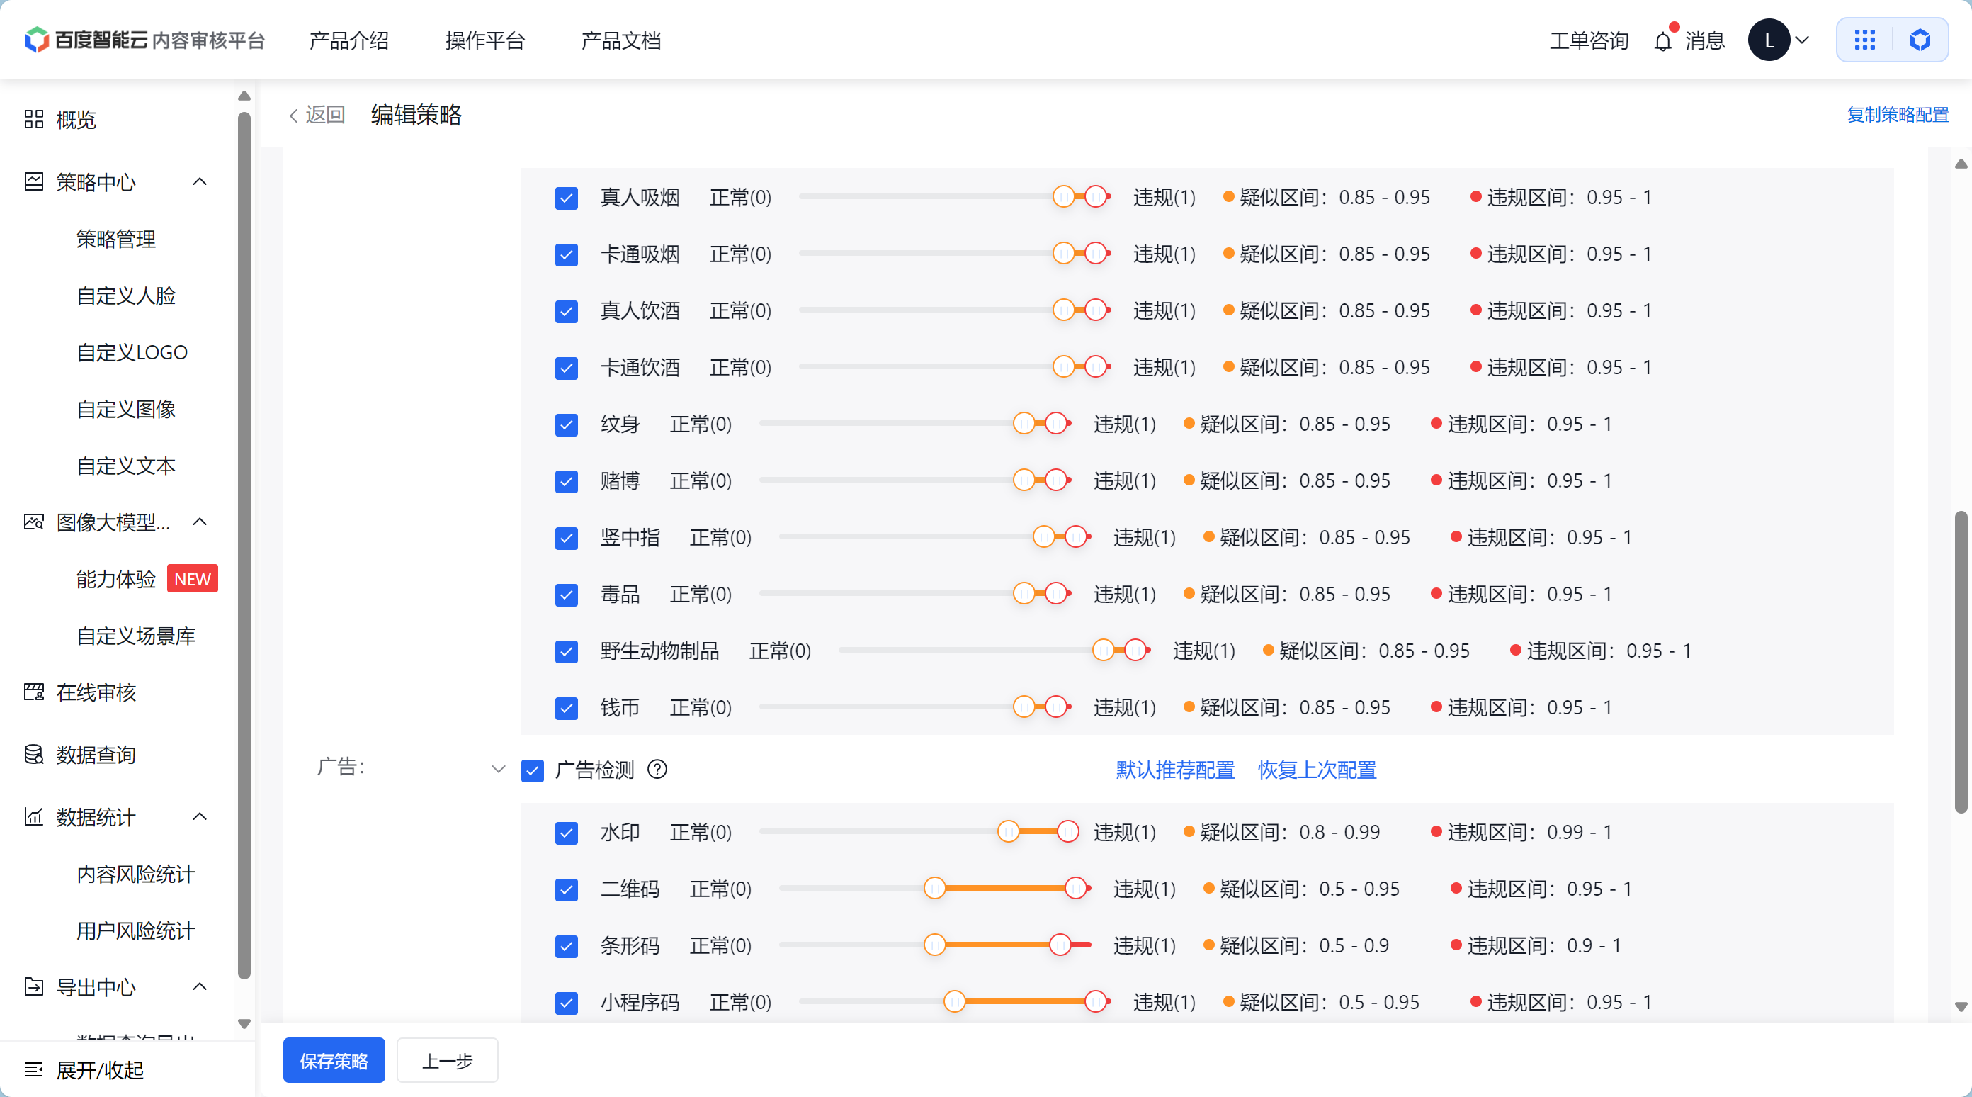Open the 产品介绍 nav item
The image size is (1972, 1097).
point(349,40)
